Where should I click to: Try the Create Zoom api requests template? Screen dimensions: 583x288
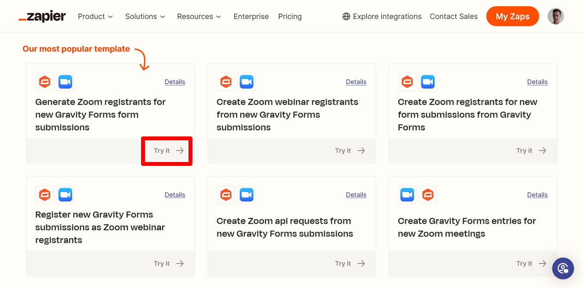click(350, 263)
